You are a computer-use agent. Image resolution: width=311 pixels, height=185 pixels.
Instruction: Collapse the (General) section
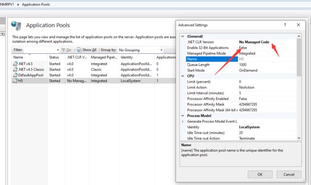(183, 36)
